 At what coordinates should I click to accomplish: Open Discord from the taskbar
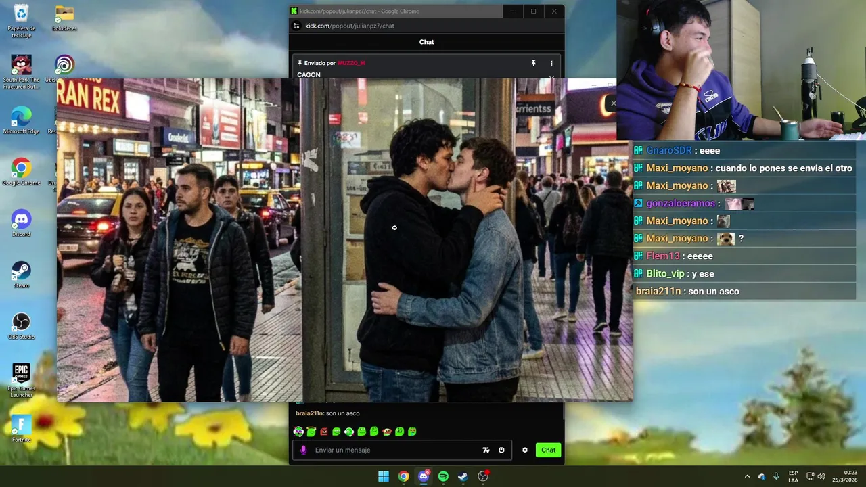[424, 476]
